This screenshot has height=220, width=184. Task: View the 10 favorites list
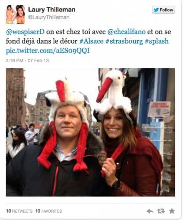(x=49, y=211)
